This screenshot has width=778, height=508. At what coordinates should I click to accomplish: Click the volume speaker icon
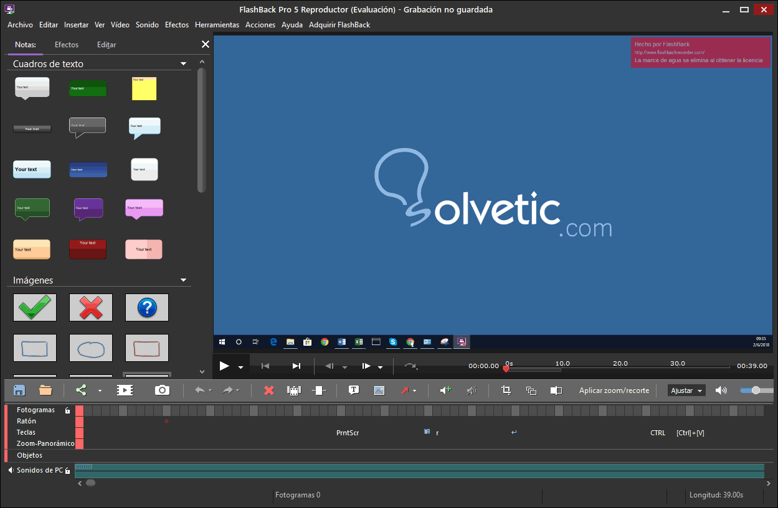click(x=721, y=390)
